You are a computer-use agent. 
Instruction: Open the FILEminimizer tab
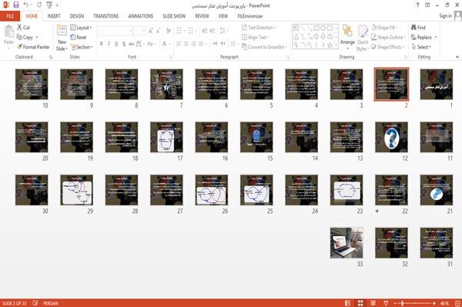tap(249, 16)
